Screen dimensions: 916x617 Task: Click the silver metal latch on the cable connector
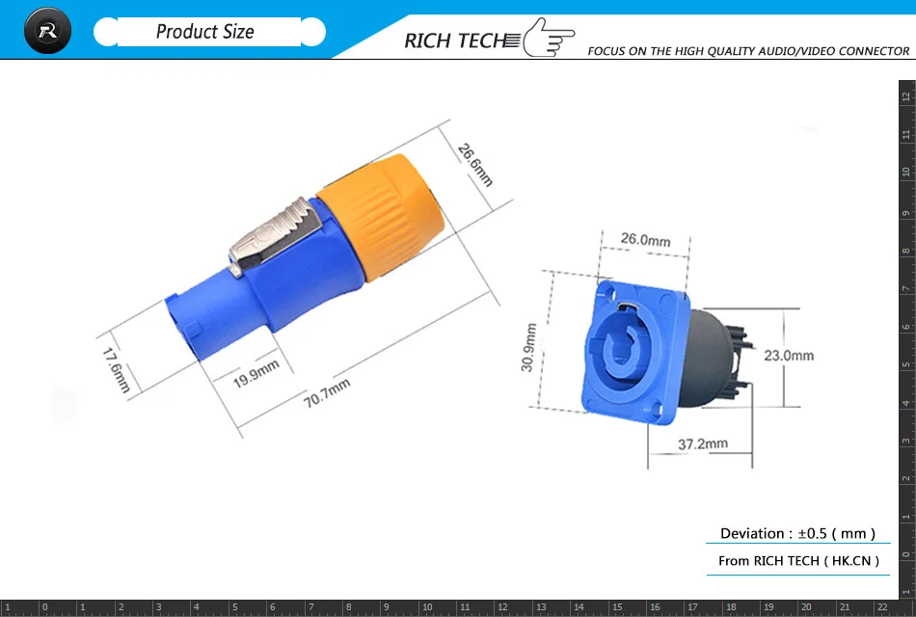click(275, 235)
